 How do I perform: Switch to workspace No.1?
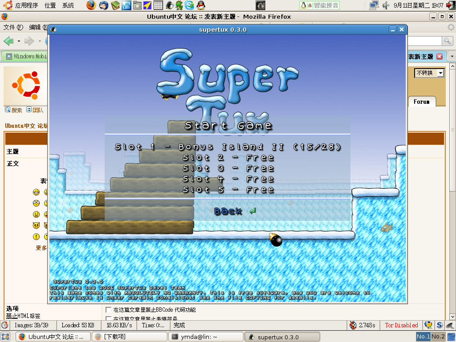423,337
